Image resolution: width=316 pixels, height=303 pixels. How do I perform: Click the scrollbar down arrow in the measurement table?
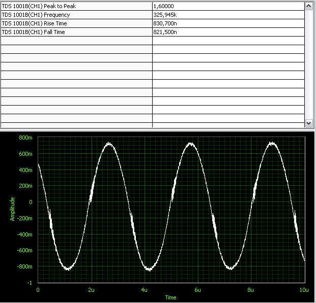point(309,123)
